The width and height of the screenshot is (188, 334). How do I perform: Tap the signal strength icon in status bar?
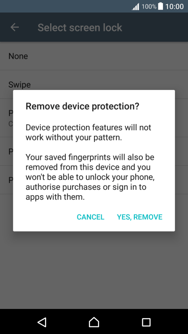(x=136, y=7)
